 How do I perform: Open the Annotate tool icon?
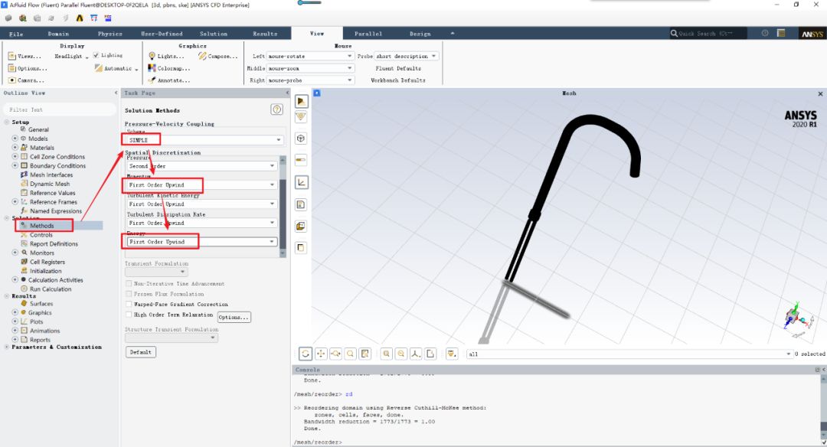pyautogui.click(x=152, y=80)
